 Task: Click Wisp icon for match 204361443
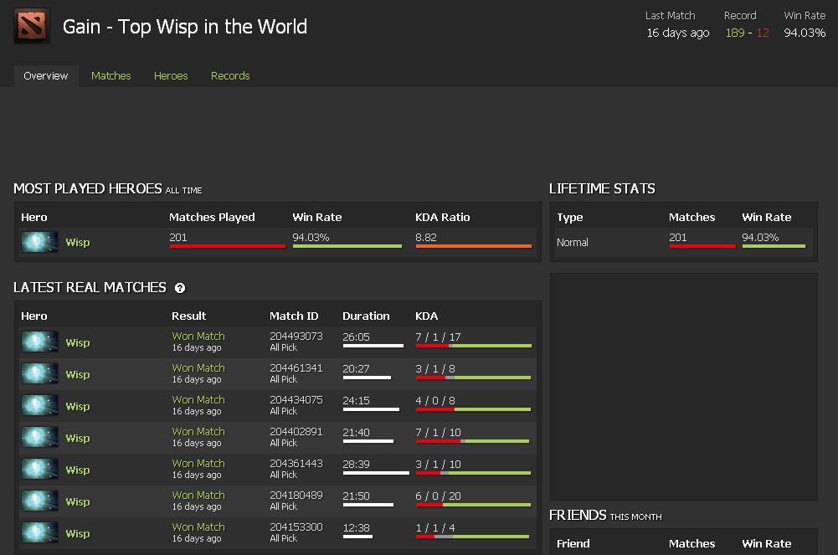click(39, 470)
